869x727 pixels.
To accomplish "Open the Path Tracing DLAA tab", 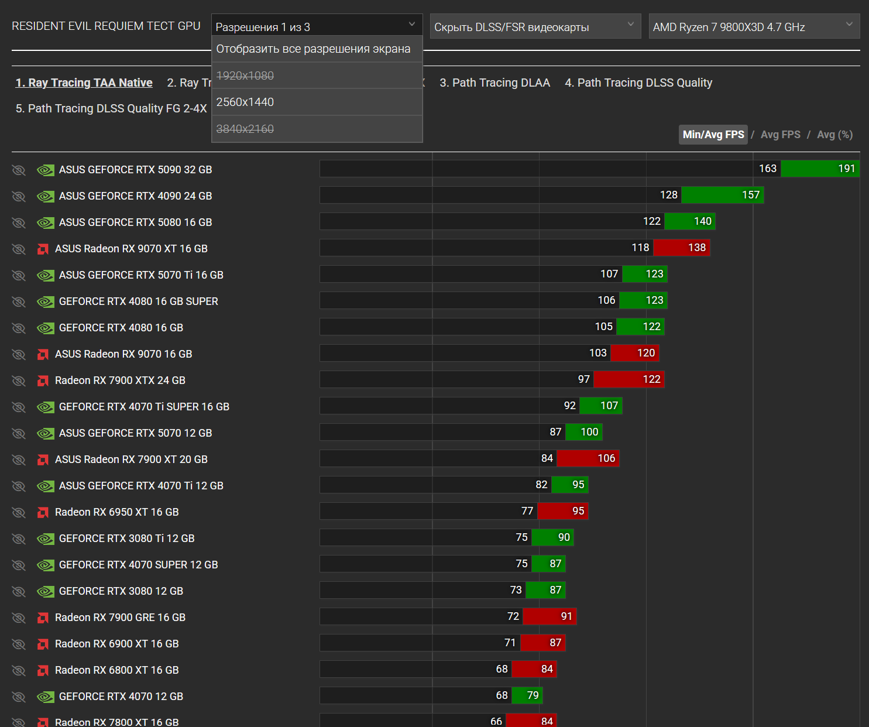I will tap(494, 83).
